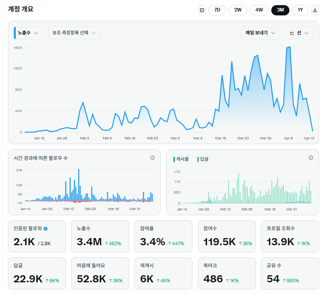Select the 재게시 6K metric card
Viewport: 323px width, 293px height.
click(x=163, y=273)
